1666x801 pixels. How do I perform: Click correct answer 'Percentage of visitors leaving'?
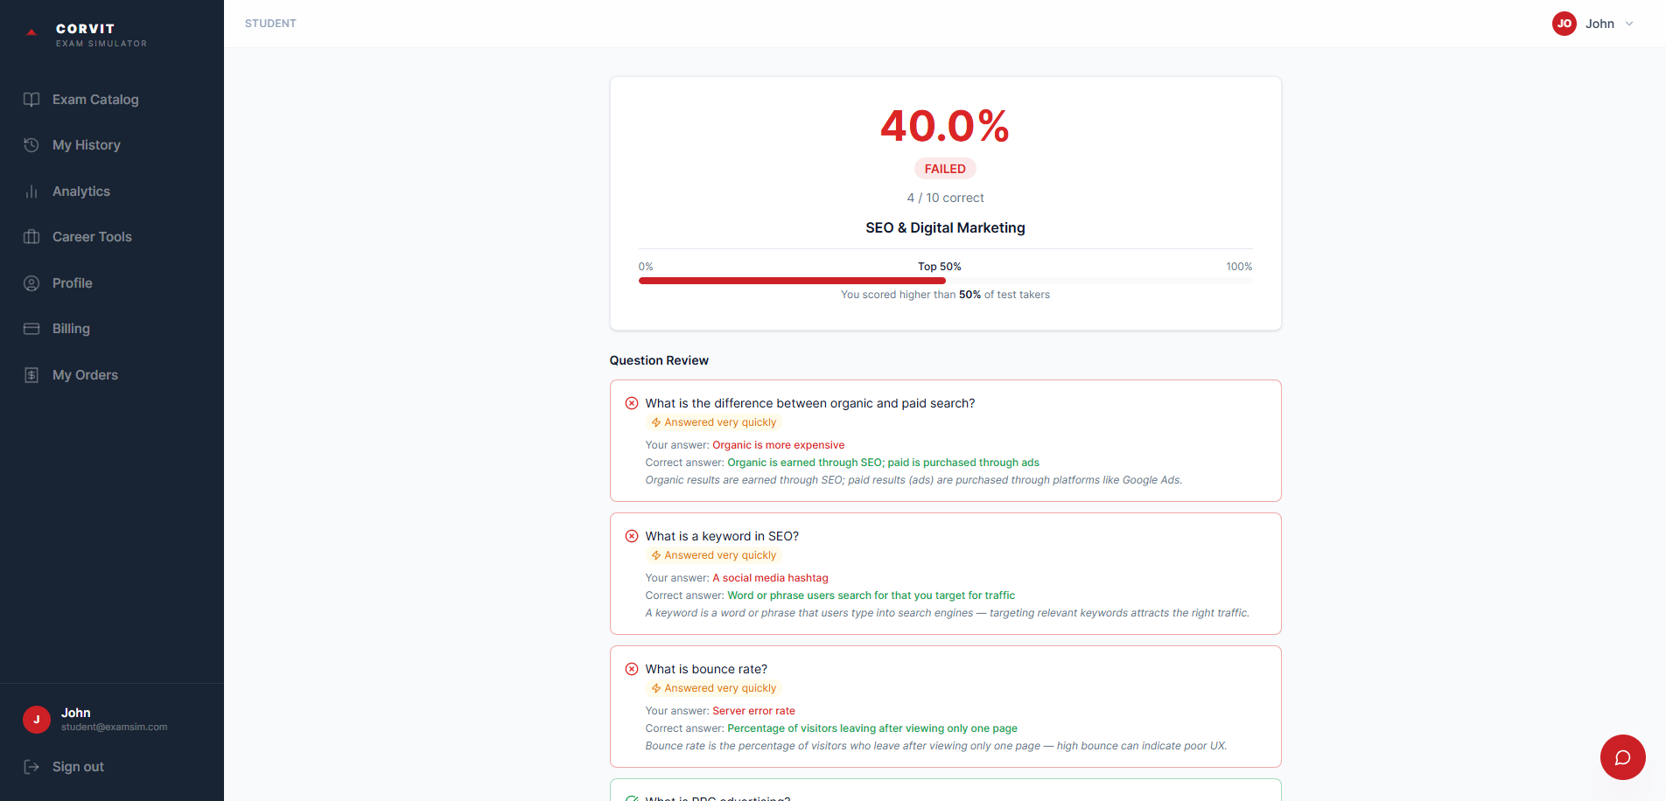(x=872, y=728)
